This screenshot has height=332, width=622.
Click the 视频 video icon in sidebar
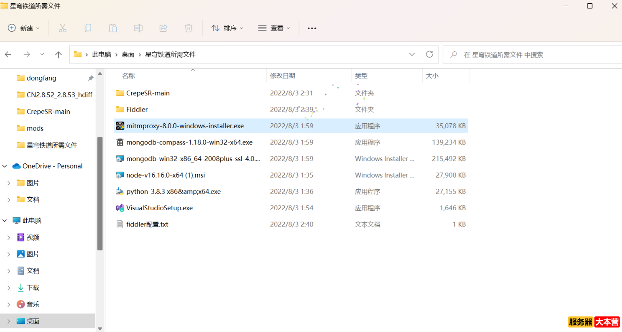(21, 237)
